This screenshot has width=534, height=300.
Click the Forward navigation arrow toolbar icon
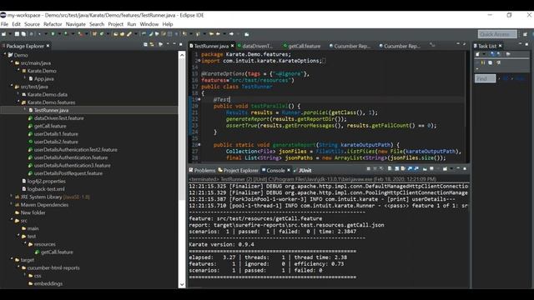point(231,34)
